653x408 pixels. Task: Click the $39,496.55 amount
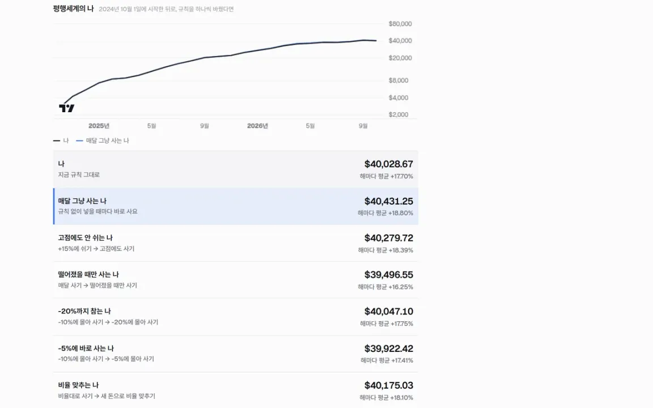pyautogui.click(x=388, y=275)
